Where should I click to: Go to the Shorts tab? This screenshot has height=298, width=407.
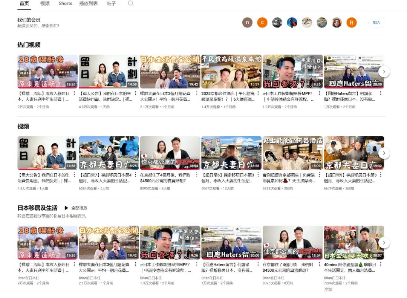(66, 4)
